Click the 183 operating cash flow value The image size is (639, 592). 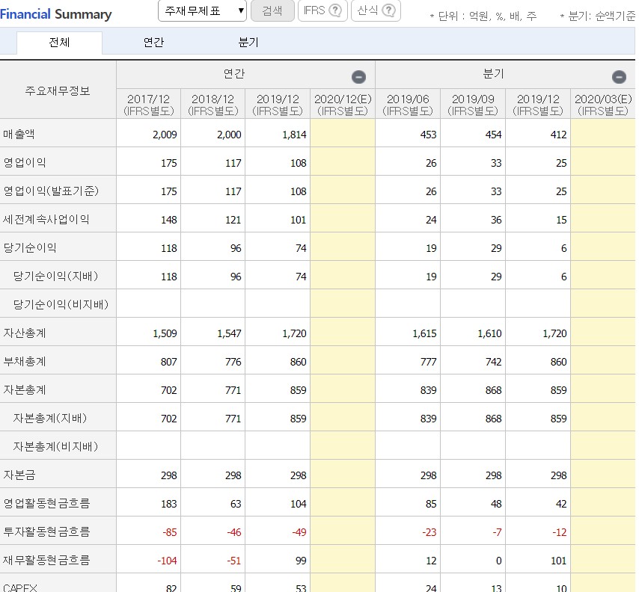coord(168,504)
